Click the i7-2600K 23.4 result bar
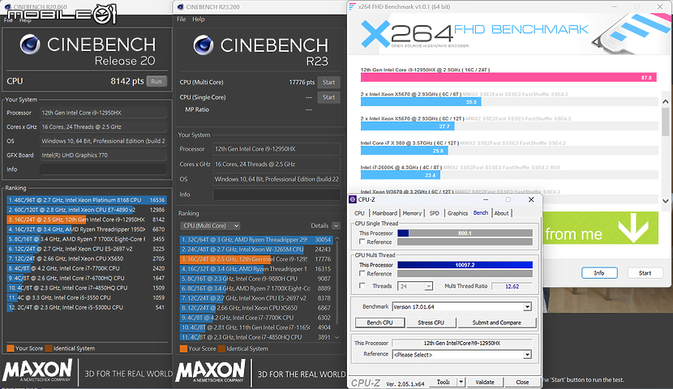Screen dimensions: 673x389 (x=401, y=175)
